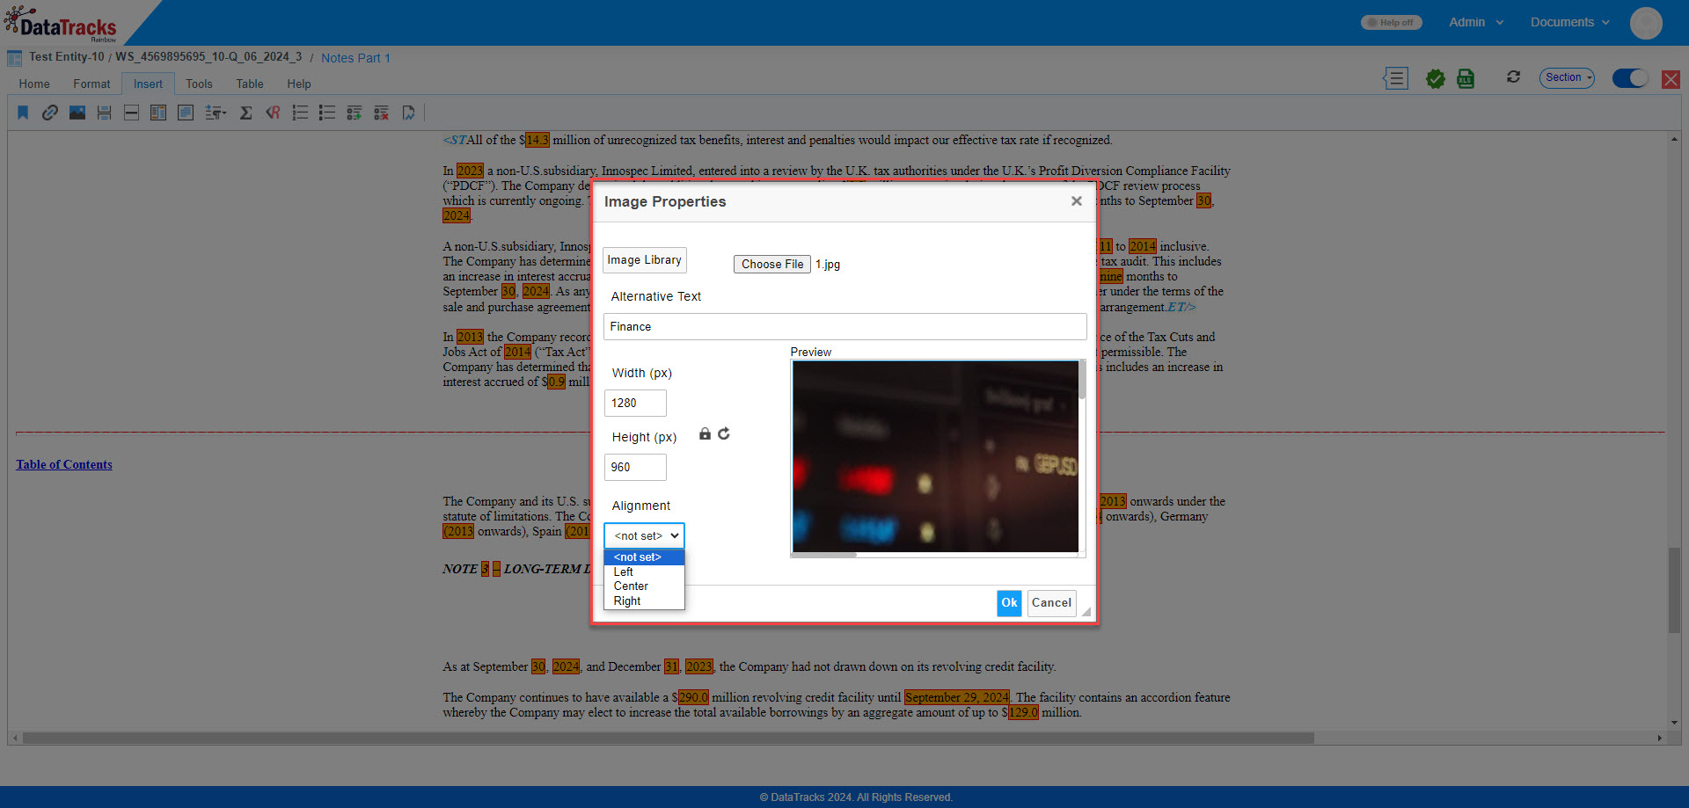Click the add list item icon with green plus
The height and width of the screenshot is (808, 1689).
[x=355, y=113]
